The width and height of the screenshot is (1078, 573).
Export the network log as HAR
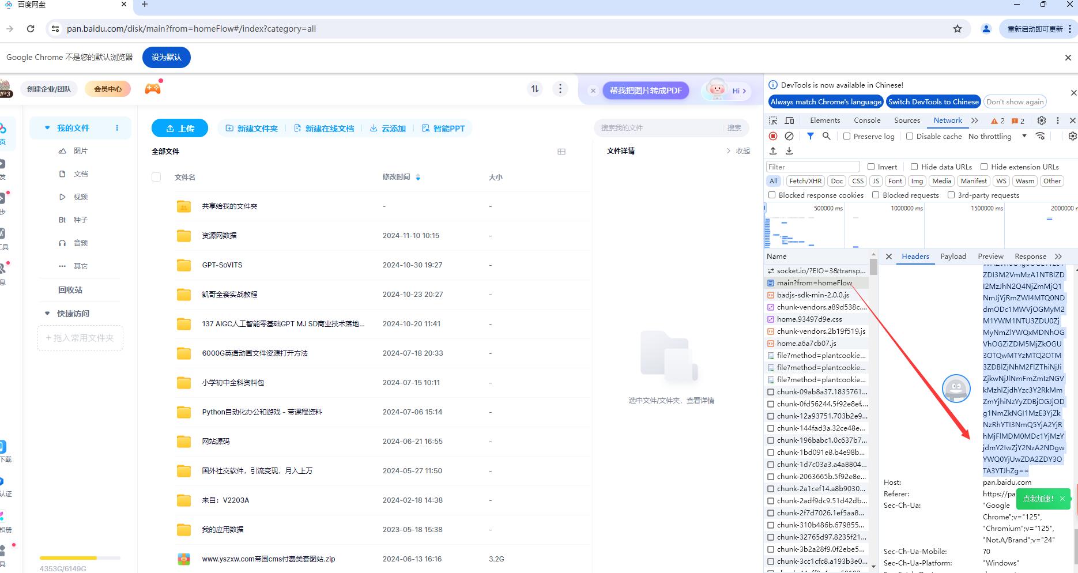(x=789, y=150)
